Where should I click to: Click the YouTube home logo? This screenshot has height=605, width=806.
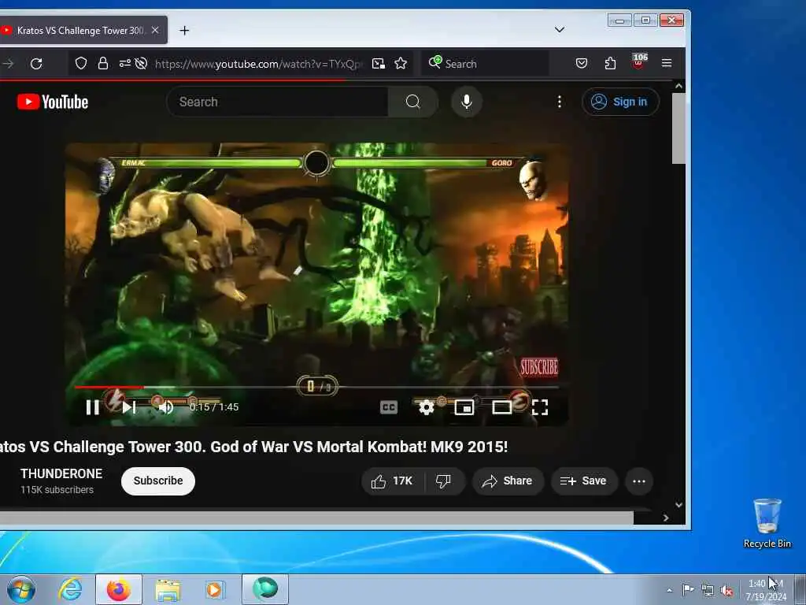coord(53,102)
